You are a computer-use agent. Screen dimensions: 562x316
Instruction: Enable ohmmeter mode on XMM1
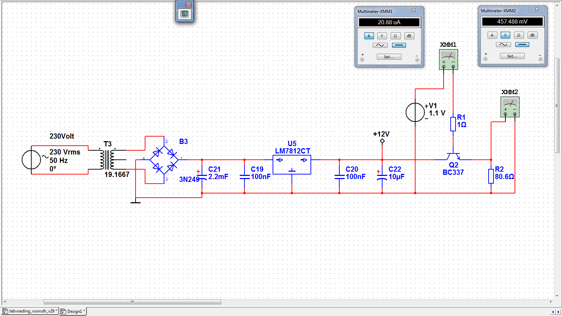click(x=395, y=36)
